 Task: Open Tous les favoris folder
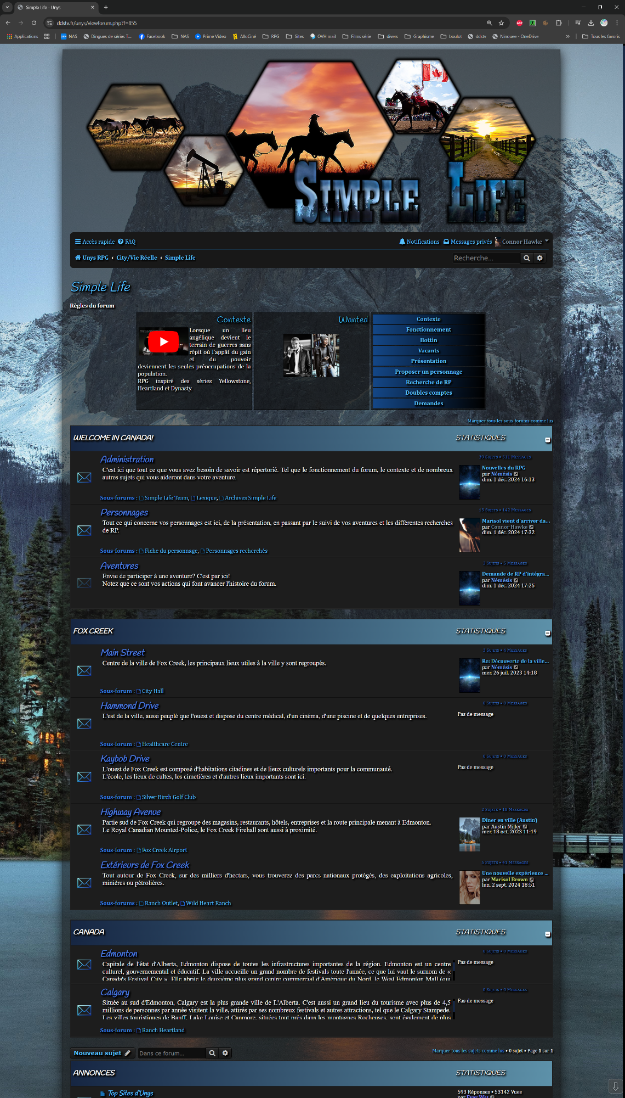tap(601, 36)
